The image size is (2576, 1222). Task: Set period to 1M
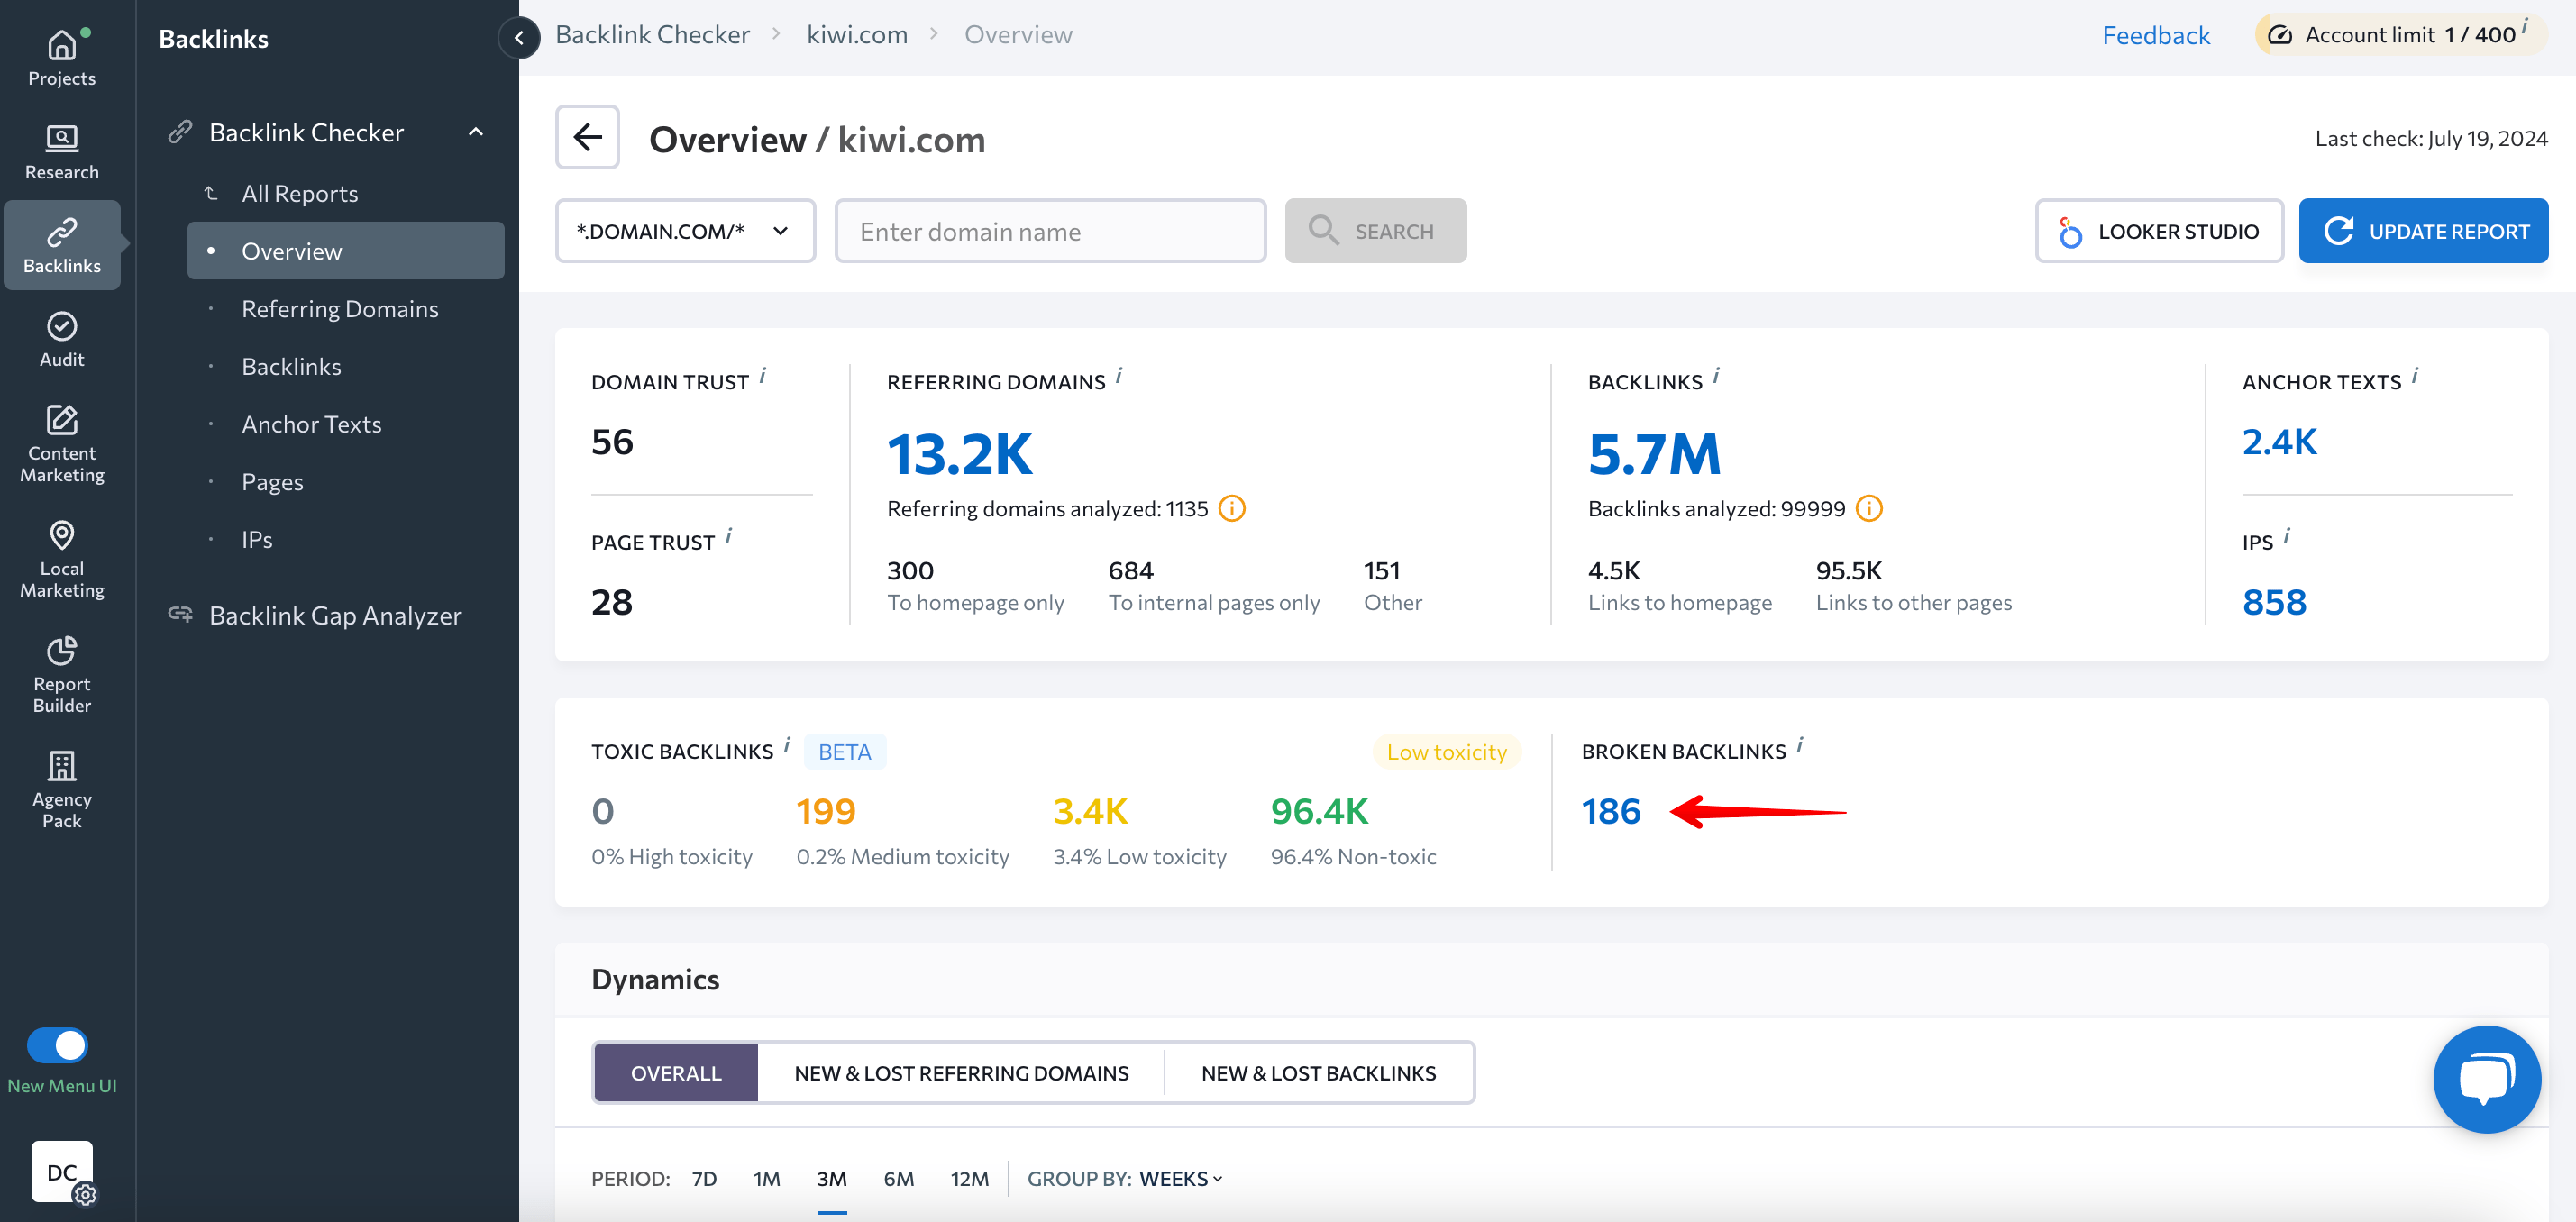(766, 1178)
